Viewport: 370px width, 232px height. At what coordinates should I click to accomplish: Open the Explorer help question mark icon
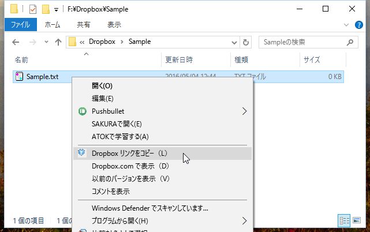(359, 25)
